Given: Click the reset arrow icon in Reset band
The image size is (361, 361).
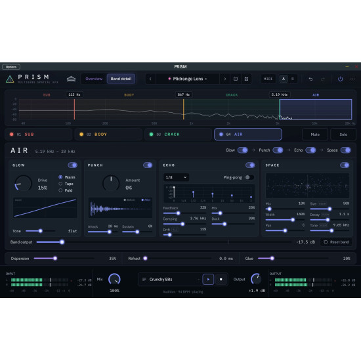Looking at the screenshot, I should point(326,242).
